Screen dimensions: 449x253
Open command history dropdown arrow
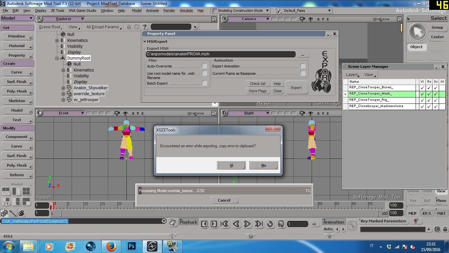164,221
